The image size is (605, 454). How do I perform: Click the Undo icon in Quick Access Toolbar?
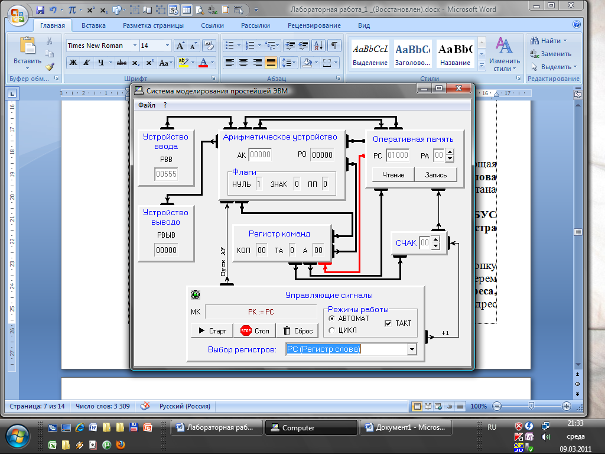[53, 10]
